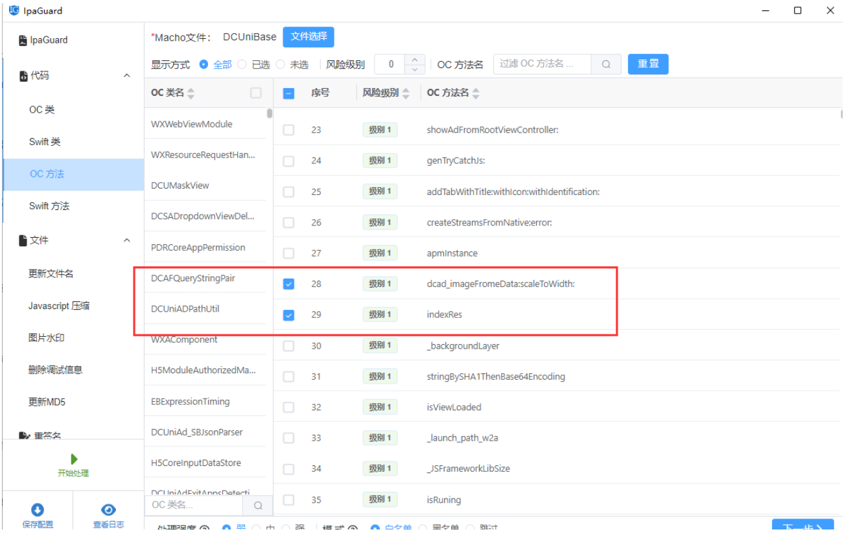Click the 保存配置 download icon
This screenshot has height=534, width=864.
click(38, 511)
